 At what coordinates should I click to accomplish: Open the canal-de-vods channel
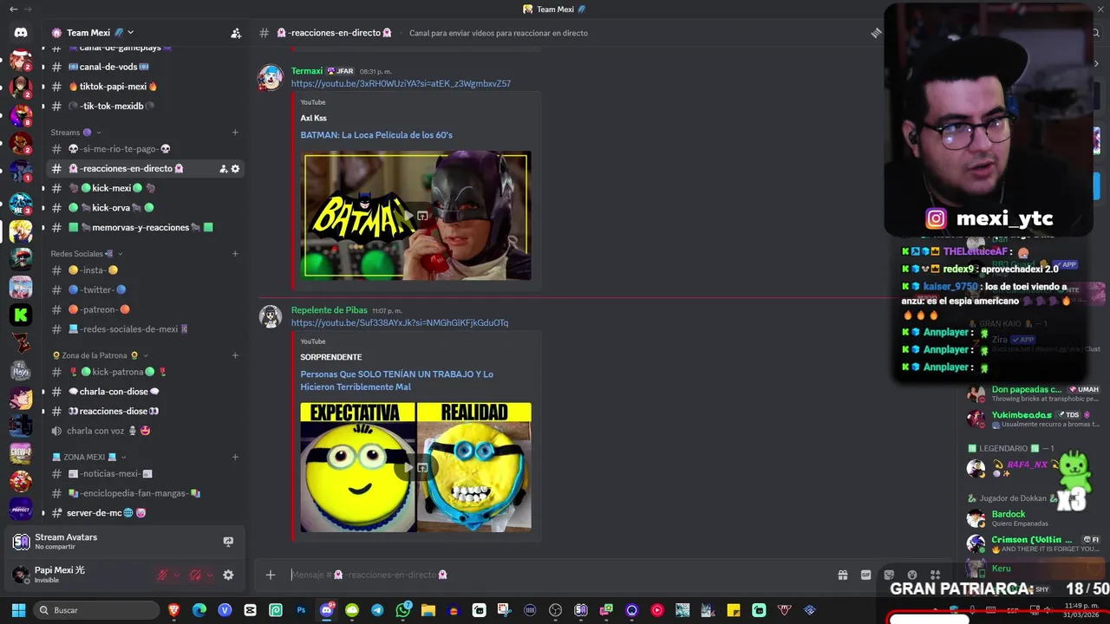pos(145,67)
